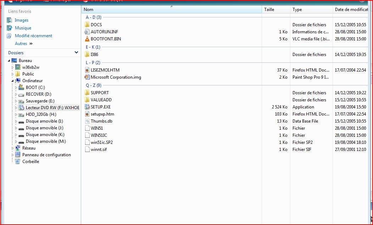Screen dimensions: 373x225
Task: Expand the HDD_320Gb (H:) node
Action: tap(16, 114)
